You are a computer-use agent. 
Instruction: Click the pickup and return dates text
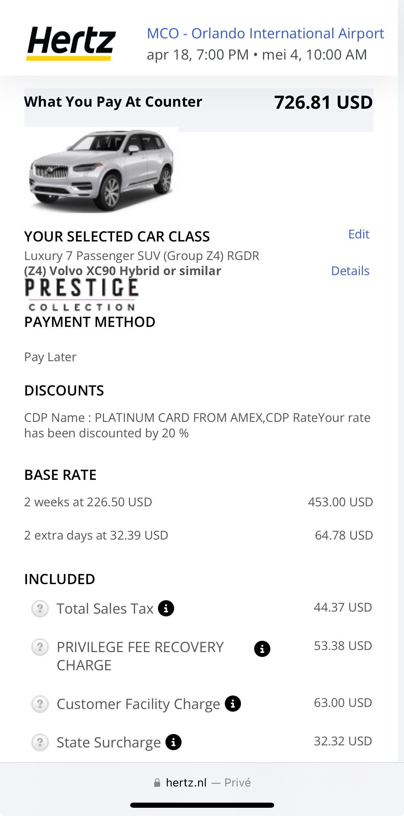[257, 55]
